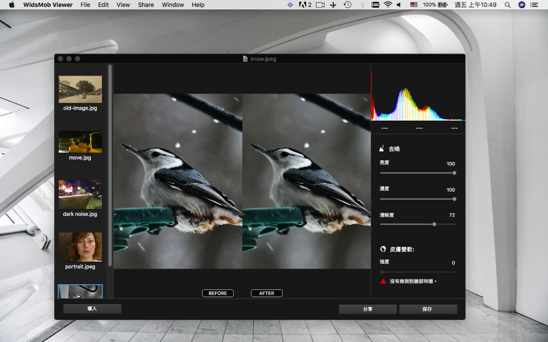Click the dark noise.jpg file name label
This screenshot has height=342, width=548.
click(x=80, y=214)
